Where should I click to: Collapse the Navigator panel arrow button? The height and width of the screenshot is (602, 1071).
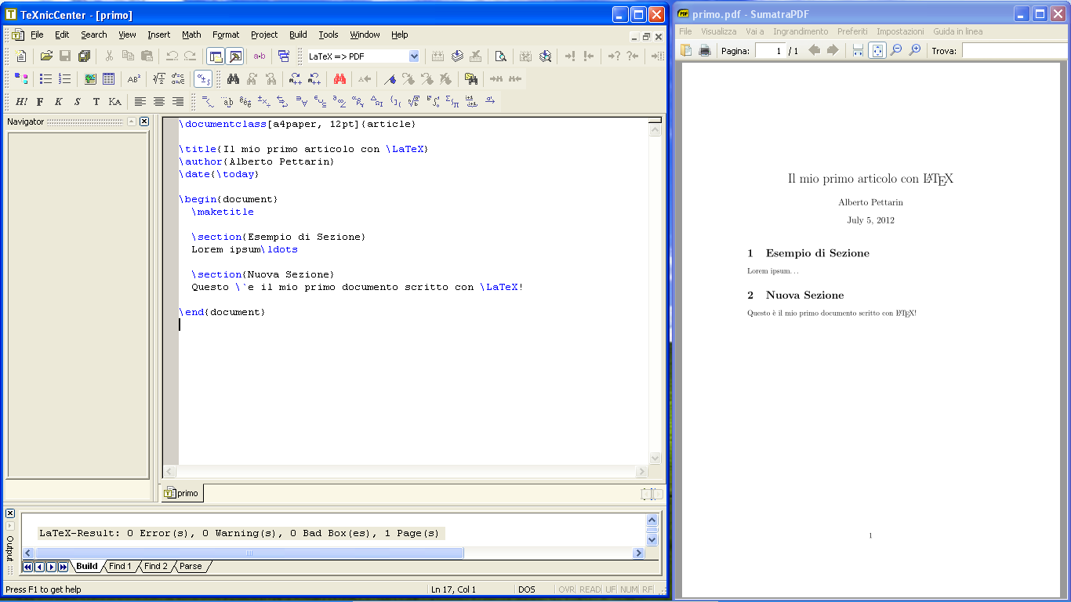(132, 121)
